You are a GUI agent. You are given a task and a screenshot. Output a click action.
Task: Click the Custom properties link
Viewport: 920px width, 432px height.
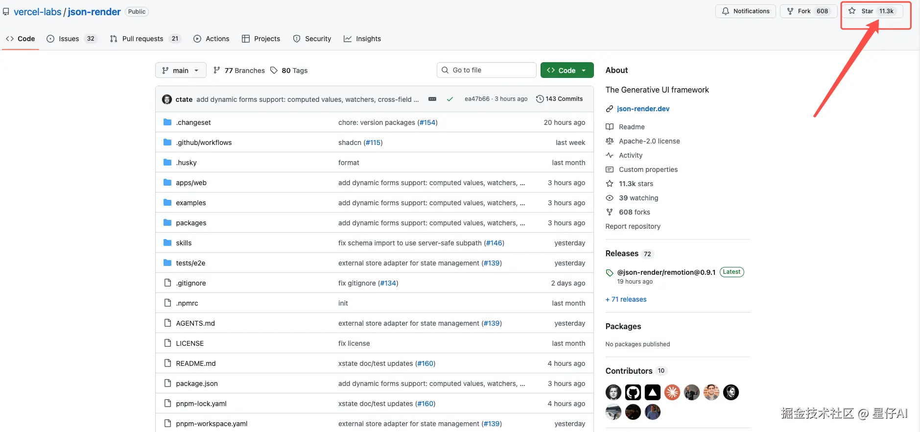coord(648,169)
